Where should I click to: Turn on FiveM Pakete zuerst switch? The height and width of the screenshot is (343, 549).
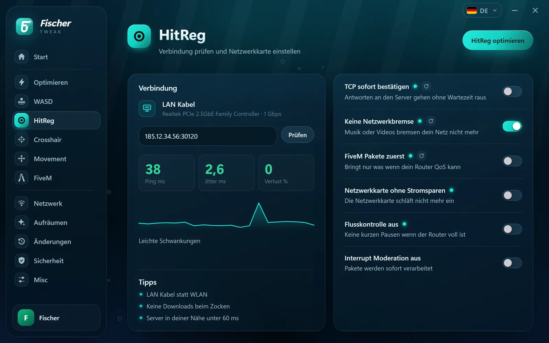512,161
